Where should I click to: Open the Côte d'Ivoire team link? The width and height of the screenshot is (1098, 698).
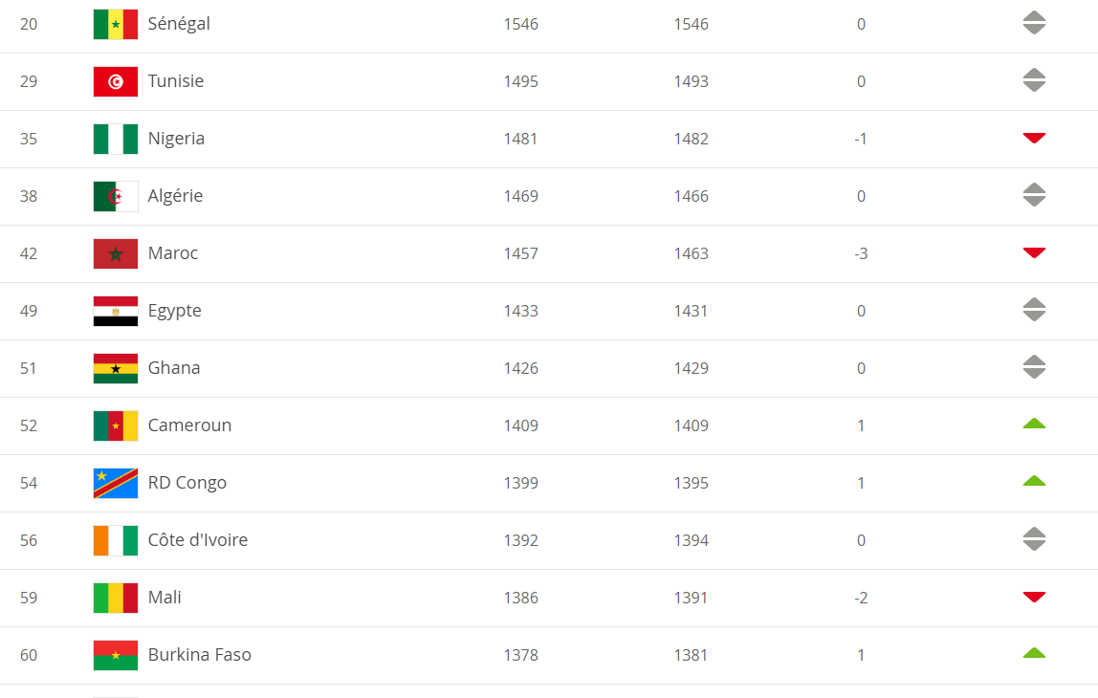pos(197,540)
